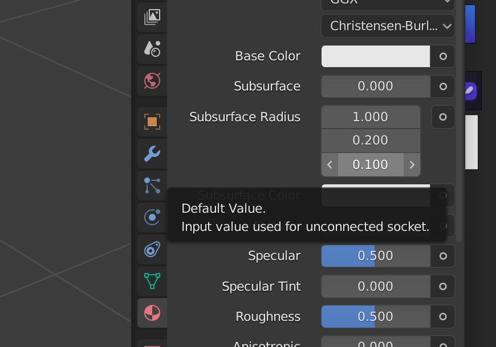This screenshot has width=496, height=347.
Task: Click the Specular slider
Action: click(x=376, y=256)
